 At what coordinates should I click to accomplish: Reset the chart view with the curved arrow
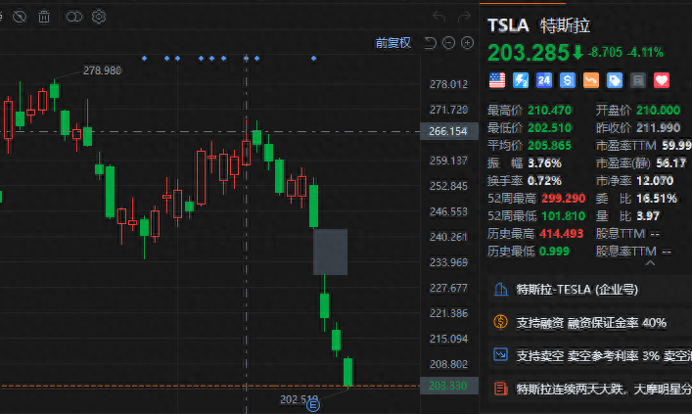432,43
